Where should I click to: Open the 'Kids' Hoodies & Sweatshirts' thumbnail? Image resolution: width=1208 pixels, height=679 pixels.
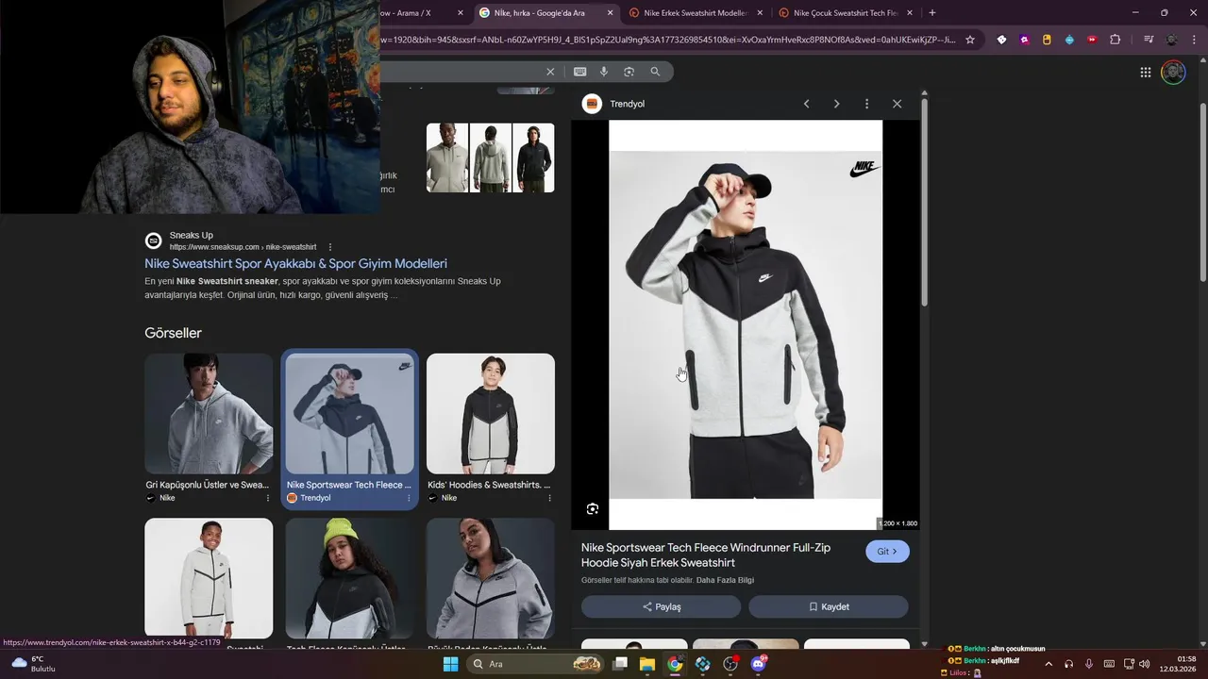pos(491,414)
